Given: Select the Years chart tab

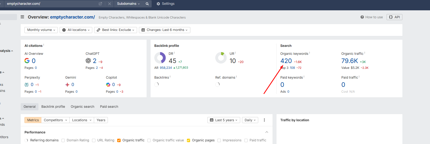Looking at the screenshot, I should point(101,120).
